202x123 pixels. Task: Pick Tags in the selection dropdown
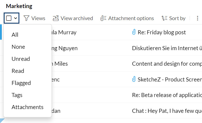[x=17, y=95]
